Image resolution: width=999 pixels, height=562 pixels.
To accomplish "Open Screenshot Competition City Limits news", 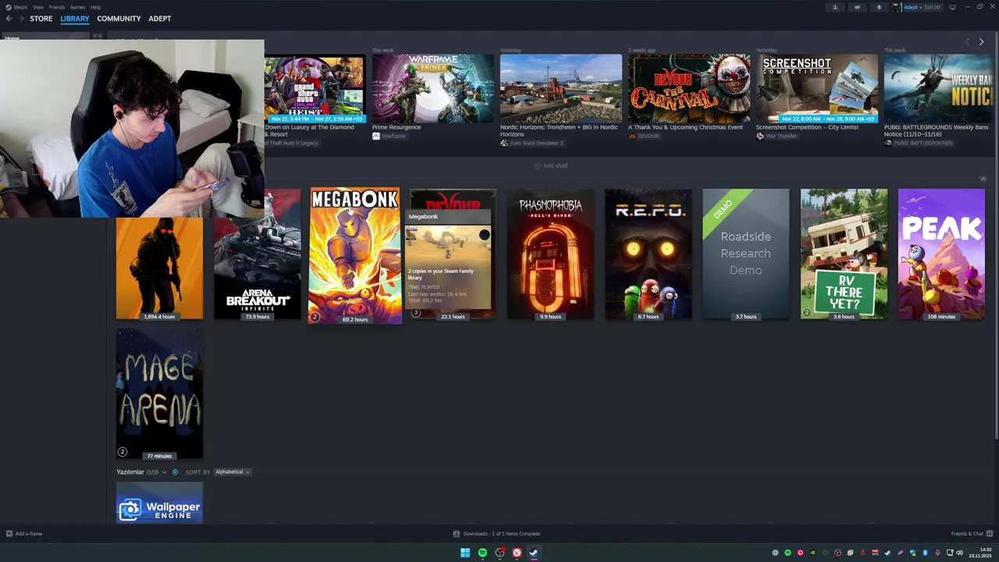I will pos(817,90).
